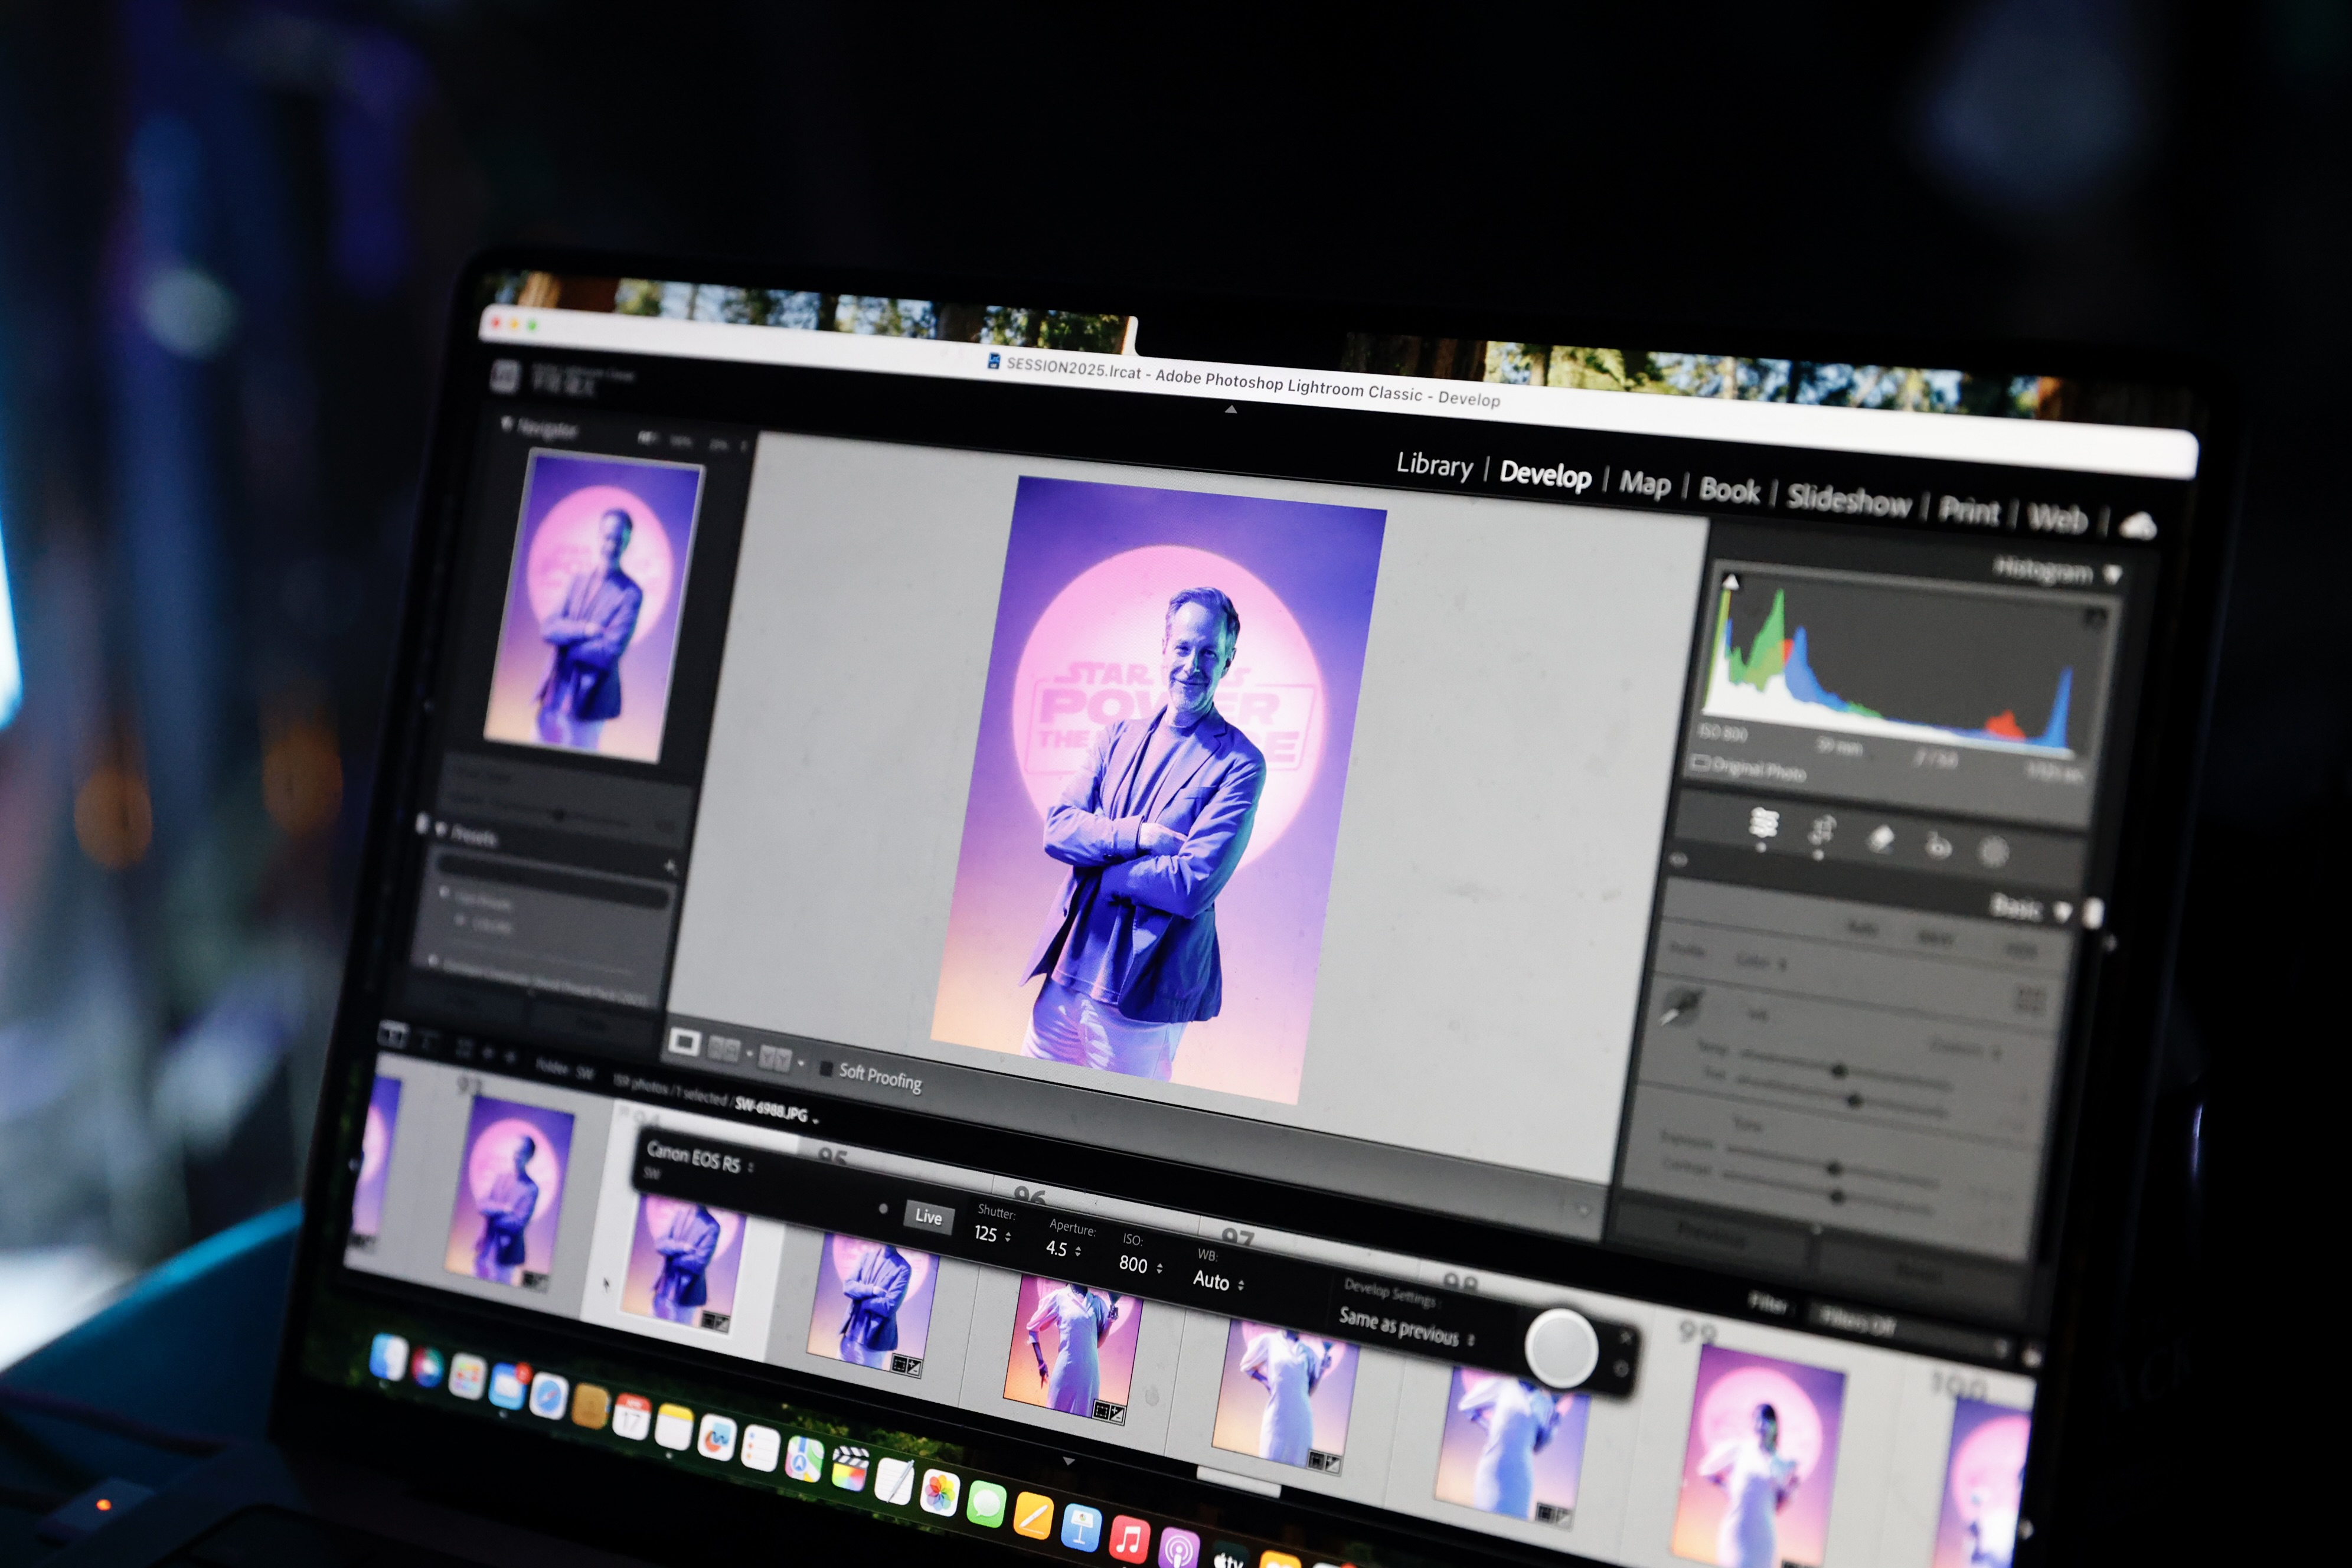The image size is (2352, 1568).
Task: Enable the Soft Proofing checkbox
Action: coord(826,1069)
